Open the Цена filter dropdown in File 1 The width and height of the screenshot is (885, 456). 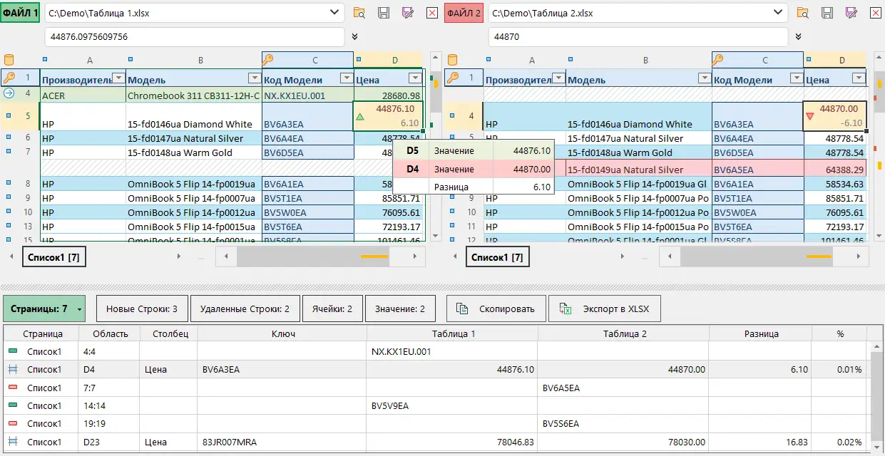pos(415,78)
